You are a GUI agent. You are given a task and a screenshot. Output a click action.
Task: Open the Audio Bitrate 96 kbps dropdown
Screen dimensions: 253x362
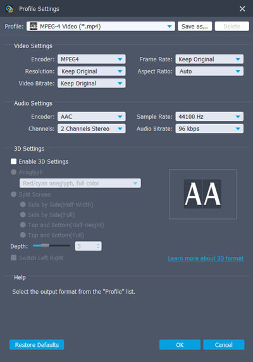point(209,128)
